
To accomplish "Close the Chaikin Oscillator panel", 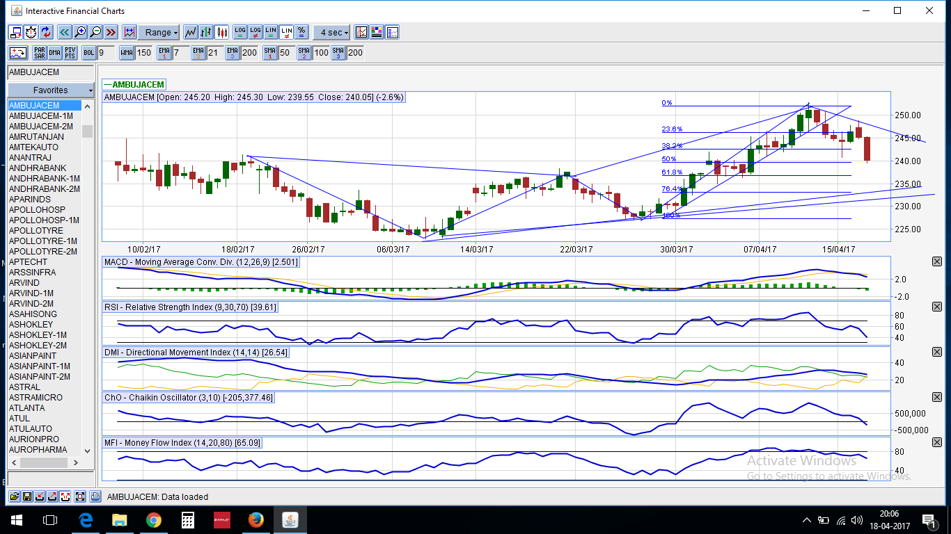I will coord(936,397).
